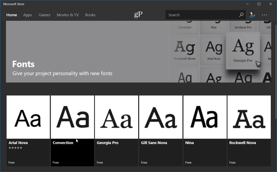
Task: Click the Nina title text
Action: (189, 143)
